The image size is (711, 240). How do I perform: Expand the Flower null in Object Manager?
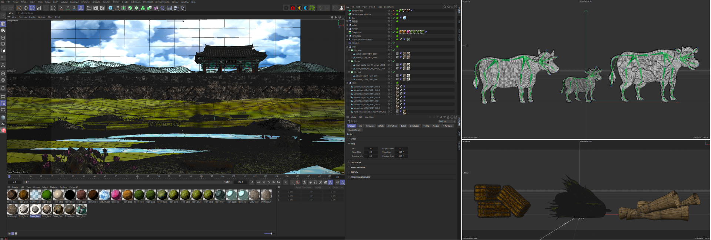pos(347,28)
